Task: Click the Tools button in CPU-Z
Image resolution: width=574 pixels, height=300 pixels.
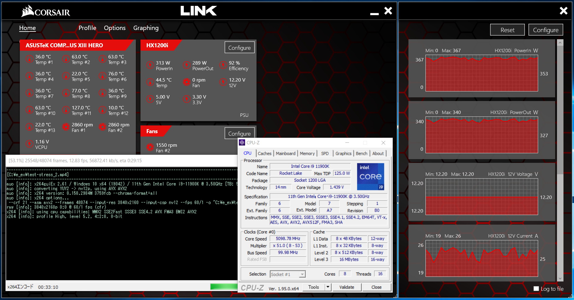Action: [x=313, y=287]
